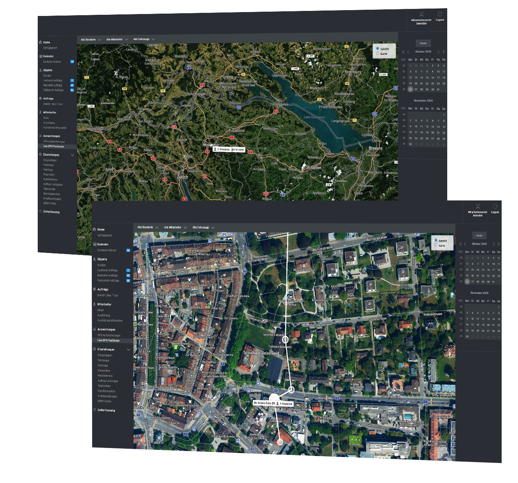Image resolution: width=518 pixels, height=483 pixels.
Task: Open Alle Mitarbeiter dropdown in overview map window
Action: (117, 39)
